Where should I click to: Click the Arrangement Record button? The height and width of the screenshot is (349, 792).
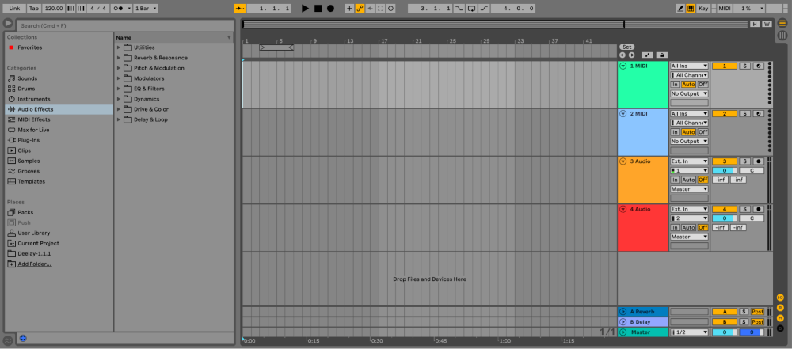pyautogui.click(x=330, y=8)
